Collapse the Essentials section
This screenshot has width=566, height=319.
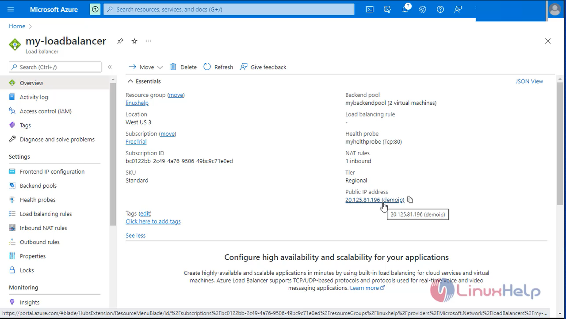click(144, 81)
